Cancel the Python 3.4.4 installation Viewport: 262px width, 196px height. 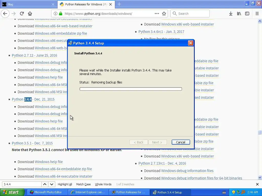[181, 142]
